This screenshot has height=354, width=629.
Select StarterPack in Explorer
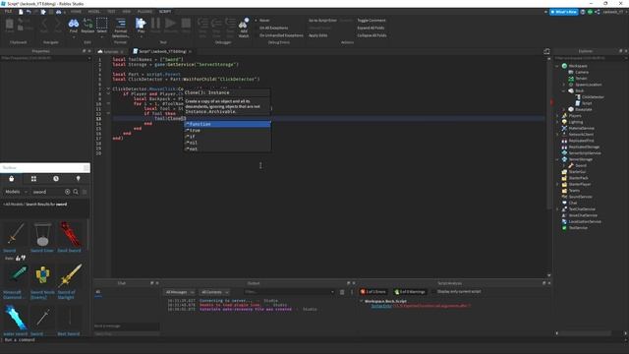tap(578, 178)
